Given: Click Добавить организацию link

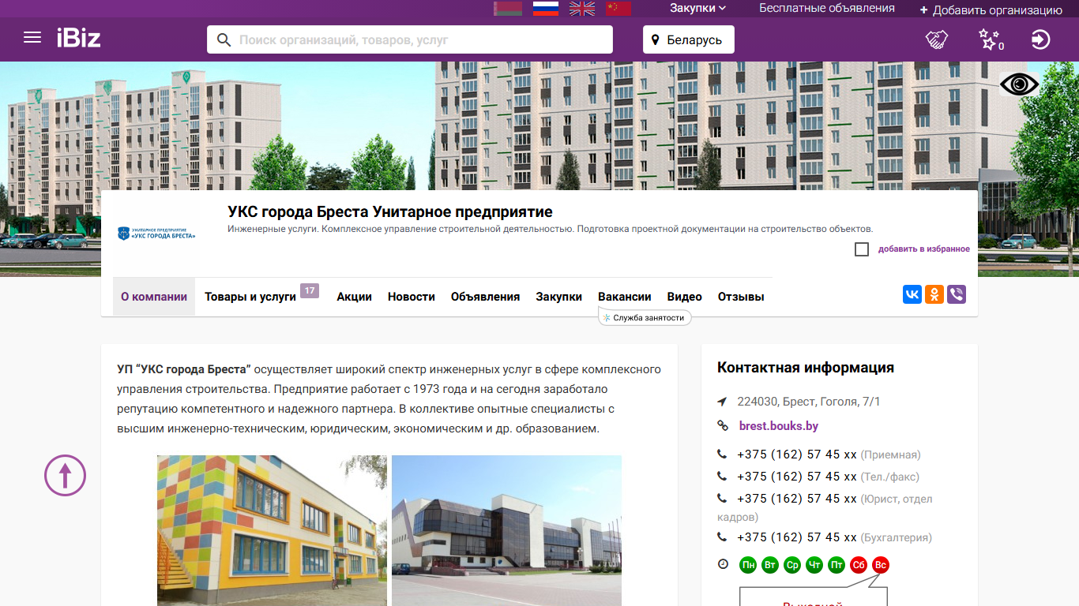Looking at the screenshot, I should (x=991, y=10).
